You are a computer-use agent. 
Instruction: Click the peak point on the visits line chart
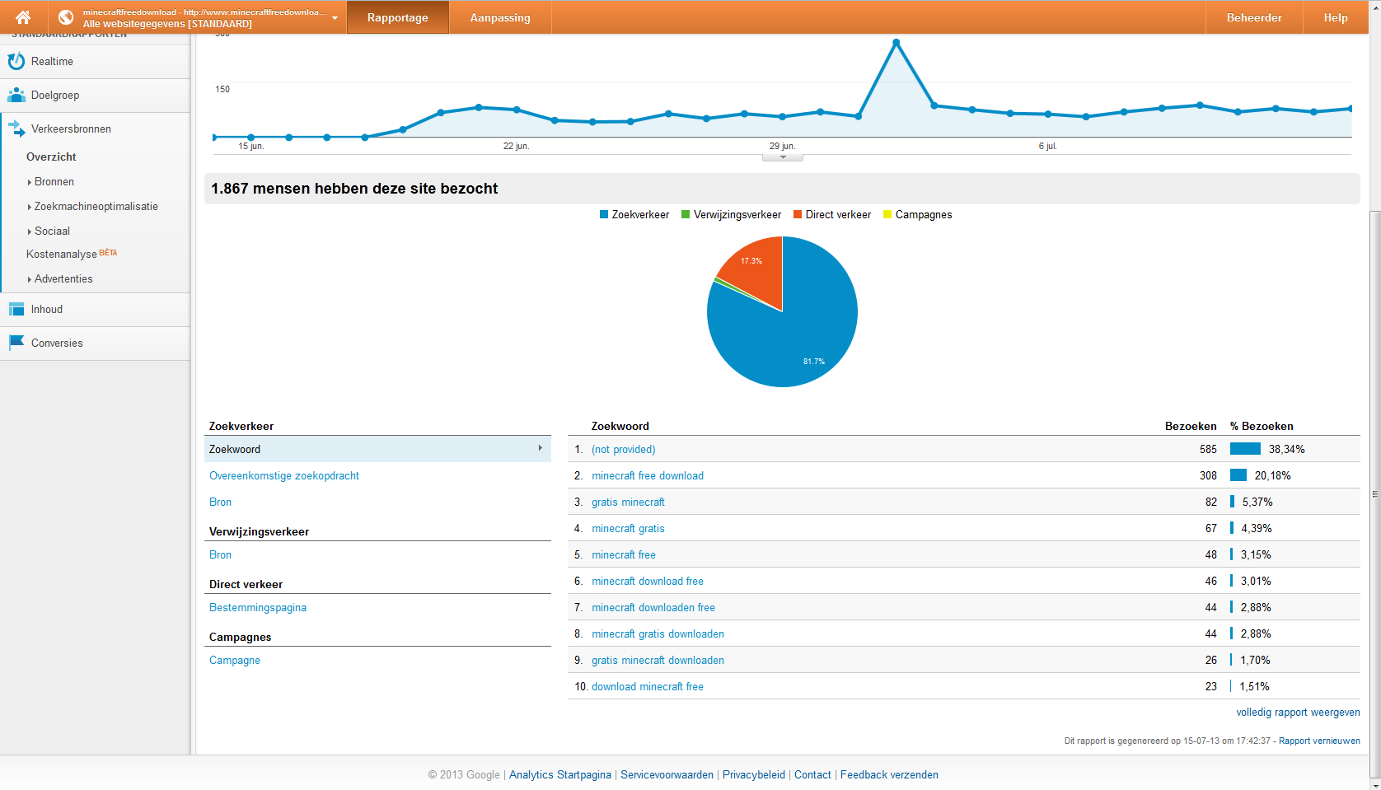[x=896, y=42]
